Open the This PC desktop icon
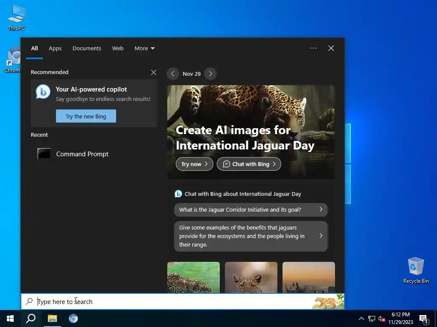The image size is (437, 327). [17, 17]
